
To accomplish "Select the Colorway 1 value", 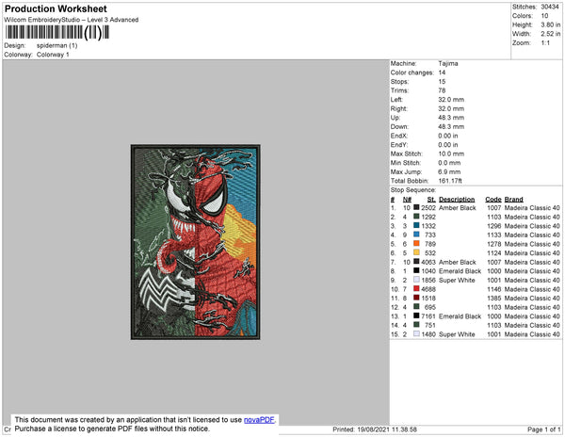I will pos(53,55).
